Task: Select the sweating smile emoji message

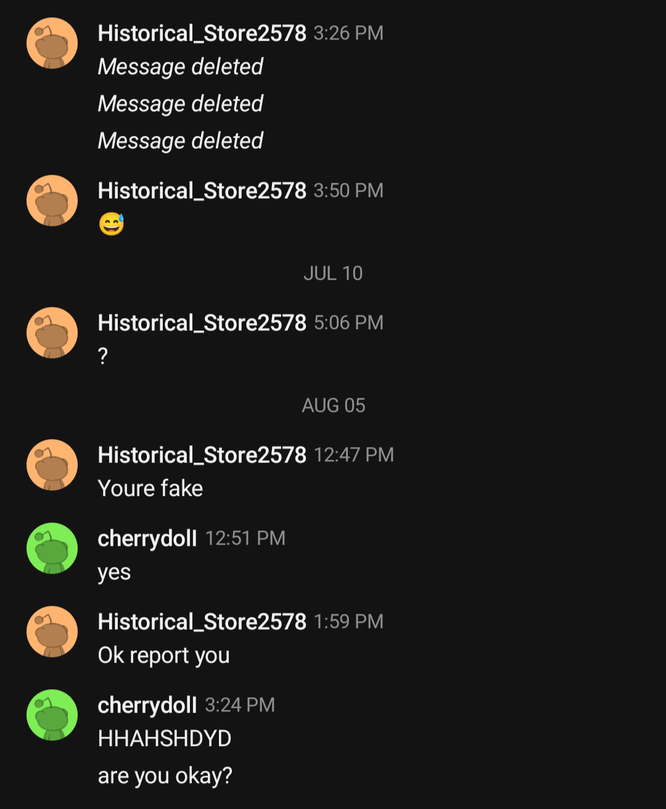Action: coord(112,224)
